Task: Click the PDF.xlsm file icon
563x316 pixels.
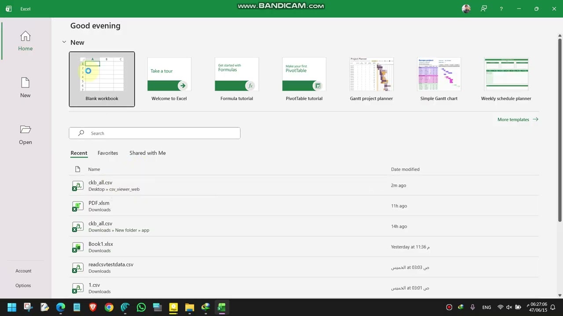Action: point(77,206)
